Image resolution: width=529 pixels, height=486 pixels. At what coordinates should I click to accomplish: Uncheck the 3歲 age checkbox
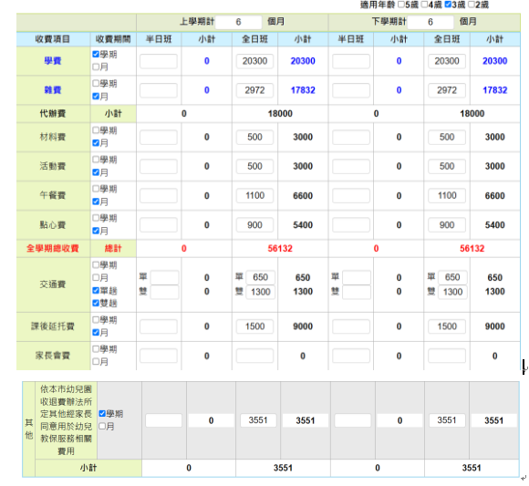pos(448,5)
